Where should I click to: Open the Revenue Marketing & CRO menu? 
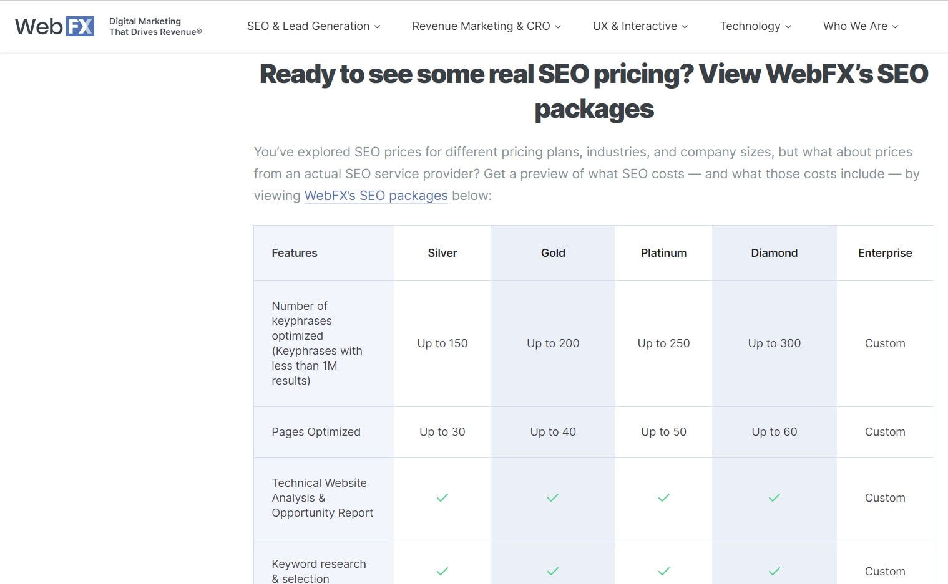click(486, 26)
